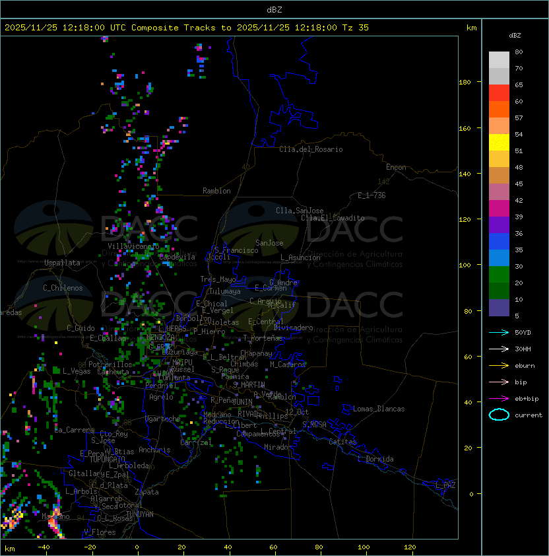The height and width of the screenshot is (556, 549).
Task: Click the 'eburn' legend label
Action: coord(525,366)
